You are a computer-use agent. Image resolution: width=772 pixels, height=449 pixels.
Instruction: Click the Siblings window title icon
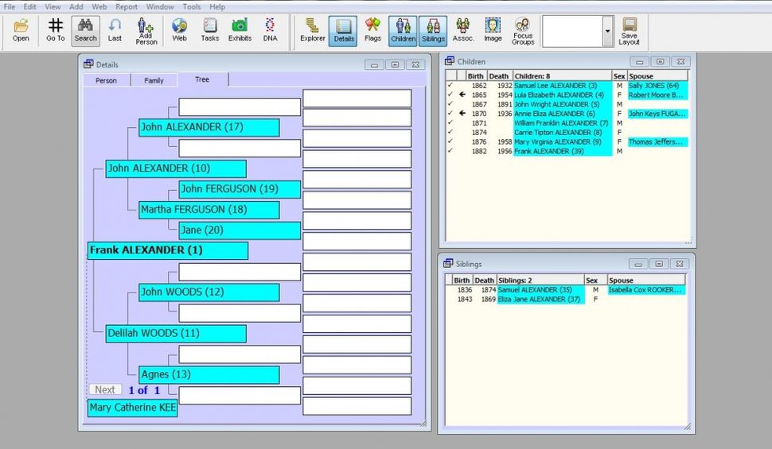448,264
